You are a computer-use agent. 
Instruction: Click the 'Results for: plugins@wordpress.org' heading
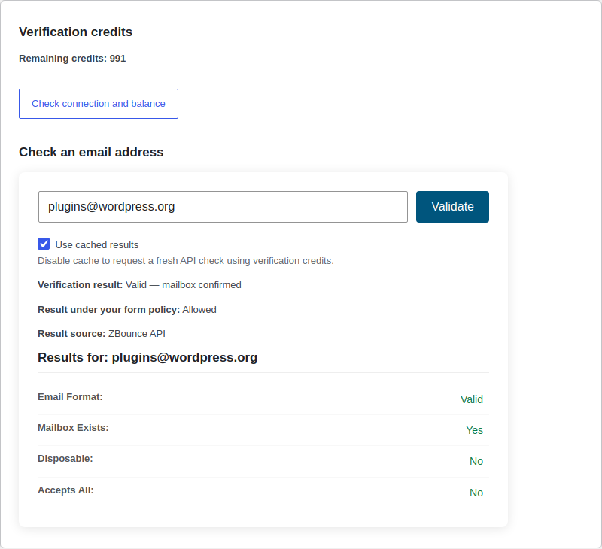(x=147, y=357)
